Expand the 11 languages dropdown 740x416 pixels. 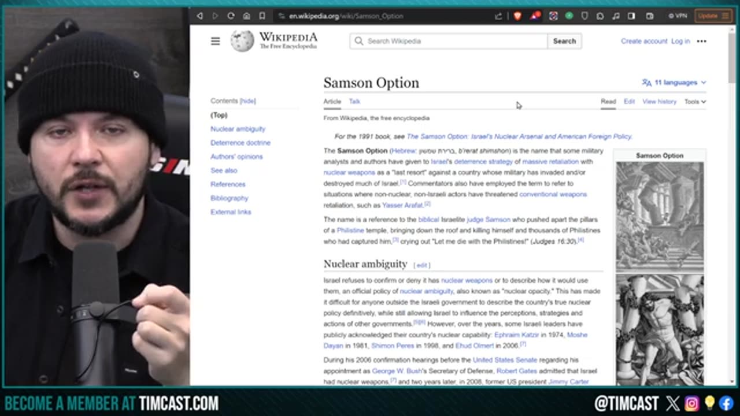coord(674,83)
